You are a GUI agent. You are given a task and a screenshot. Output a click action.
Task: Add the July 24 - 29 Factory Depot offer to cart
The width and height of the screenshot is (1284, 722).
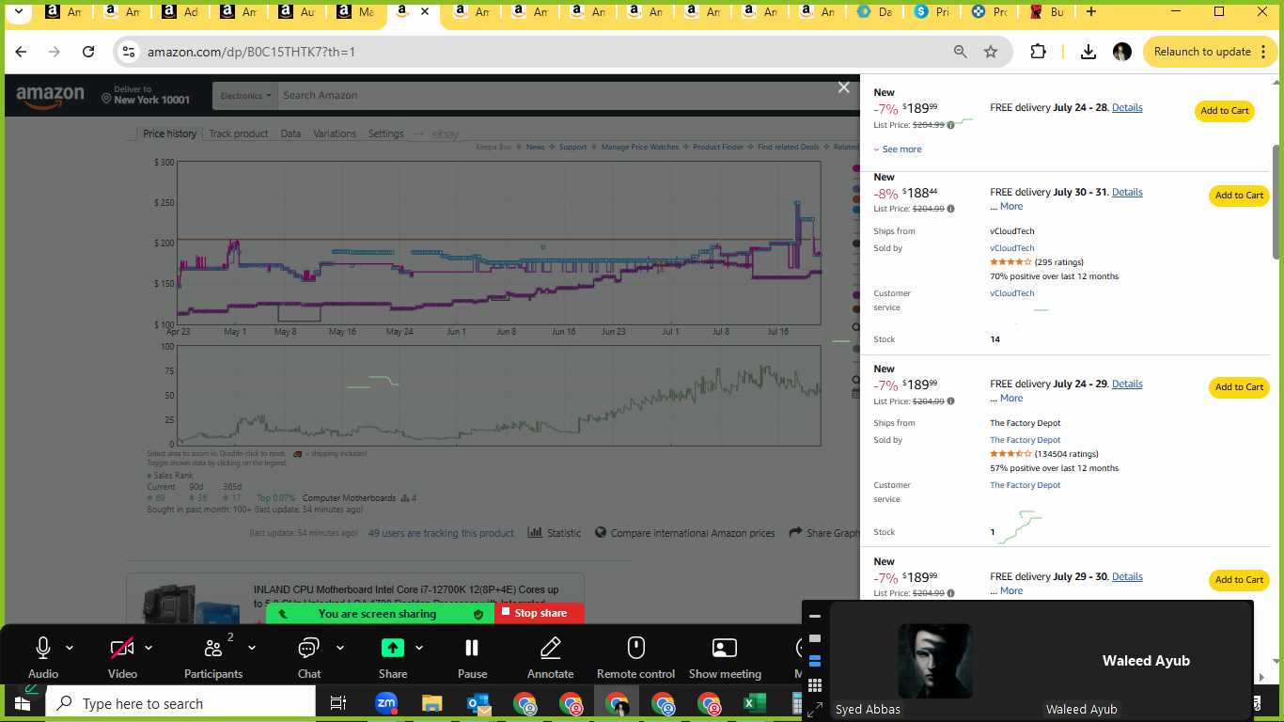click(x=1239, y=387)
